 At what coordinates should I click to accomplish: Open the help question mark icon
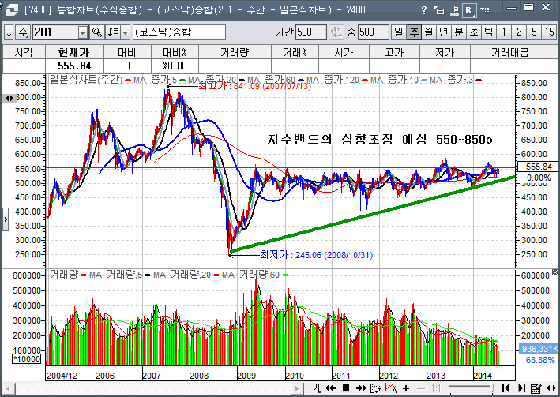click(x=424, y=10)
